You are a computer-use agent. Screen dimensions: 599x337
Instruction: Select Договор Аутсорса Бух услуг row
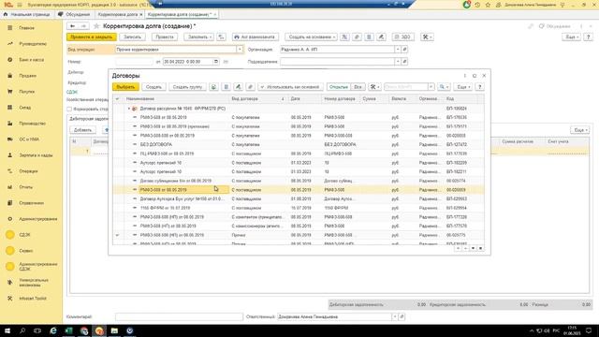(298, 199)
